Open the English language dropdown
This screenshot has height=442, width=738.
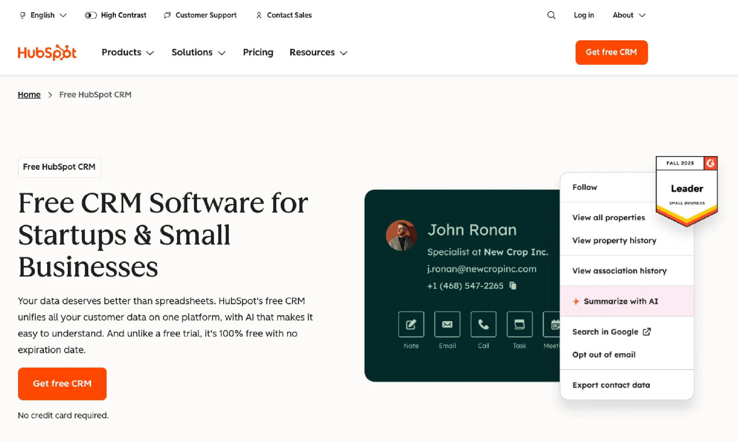coord(43,15)
